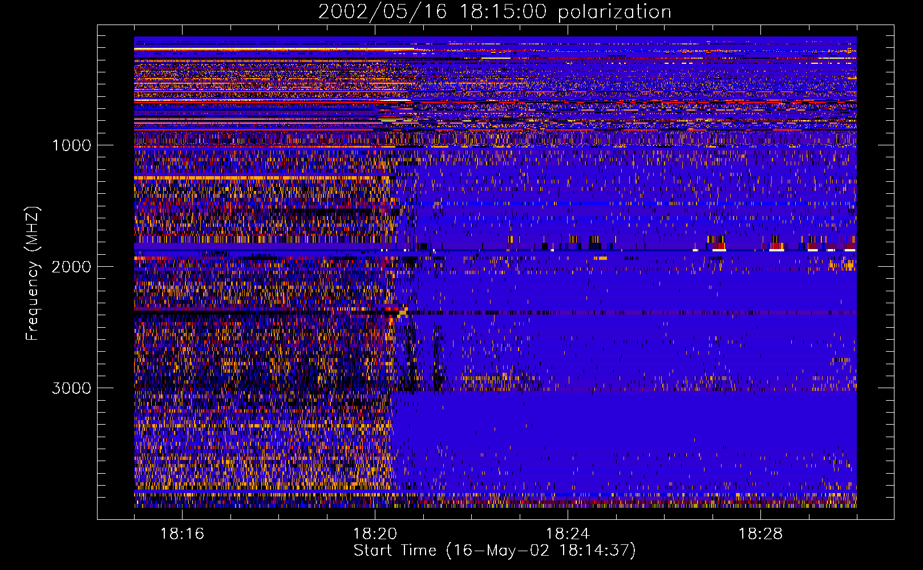This screenshot has width=923, height=570.
Task: Click the 18:16 time axis label
Action: click(182, 534)
